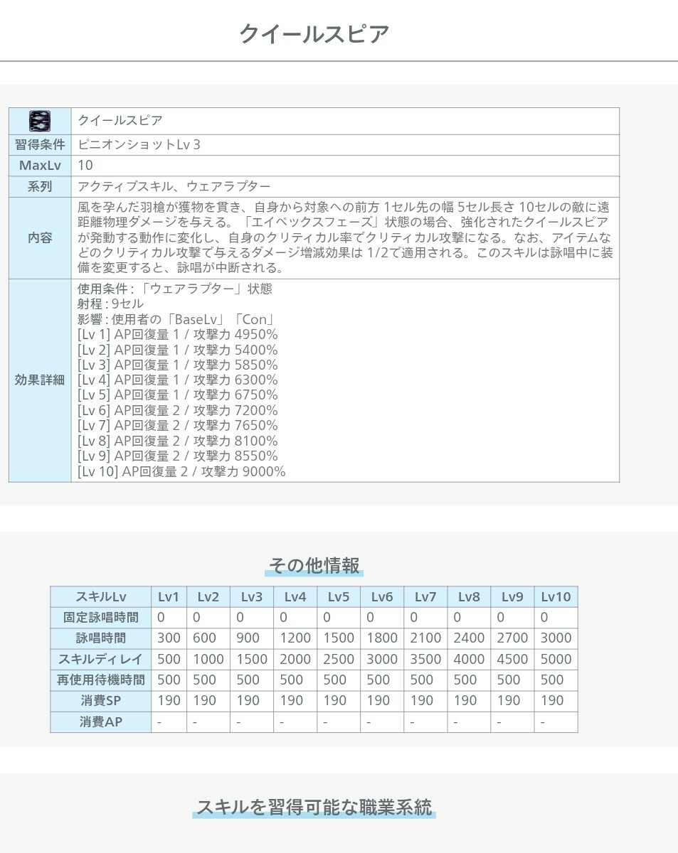This screenshot has height=853, width=678.
Task: Click the クイールスピア page title
Action: tap(314, 34)
